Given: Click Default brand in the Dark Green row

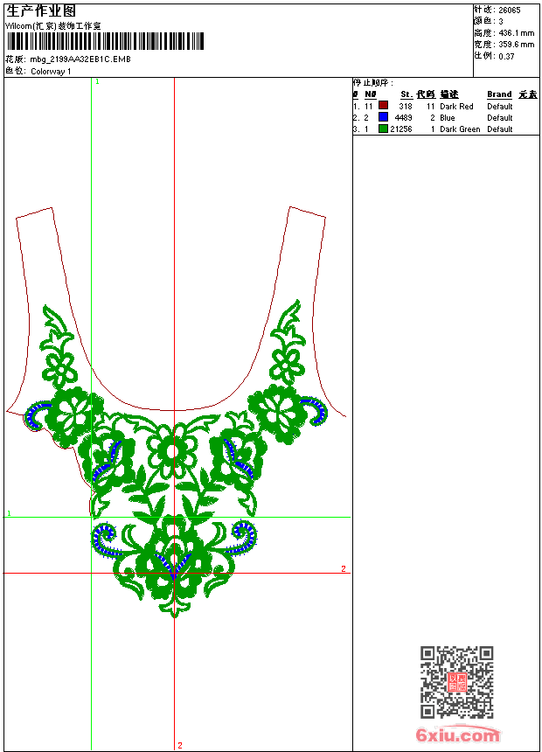Looking at the screenshot, I should pos(500,129).
